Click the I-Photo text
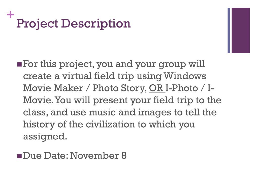 182,88
